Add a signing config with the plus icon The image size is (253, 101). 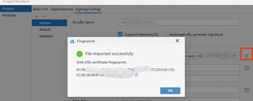click(37, 17)
